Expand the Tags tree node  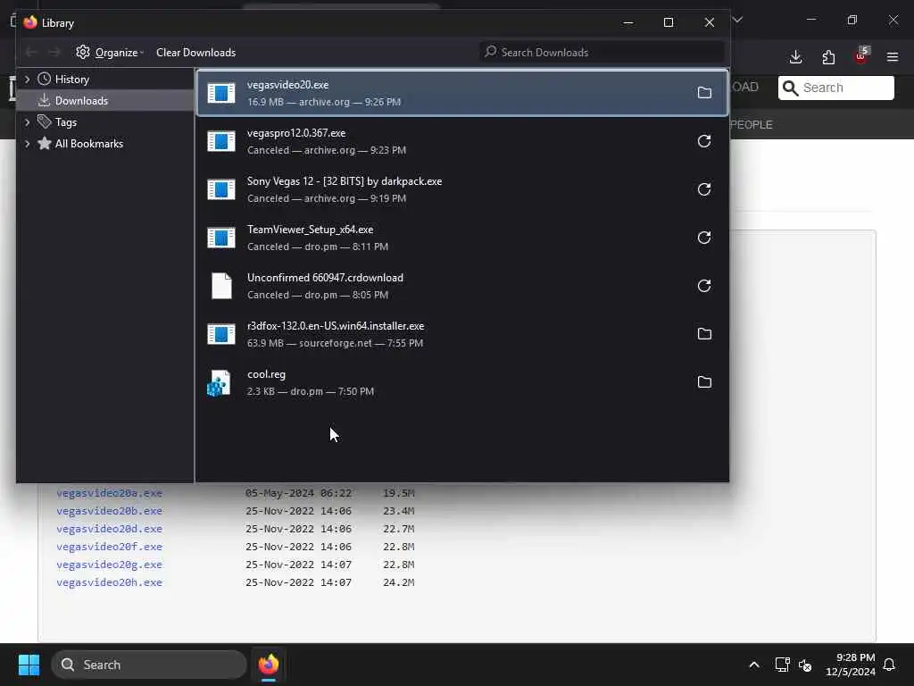coord(27,121)
